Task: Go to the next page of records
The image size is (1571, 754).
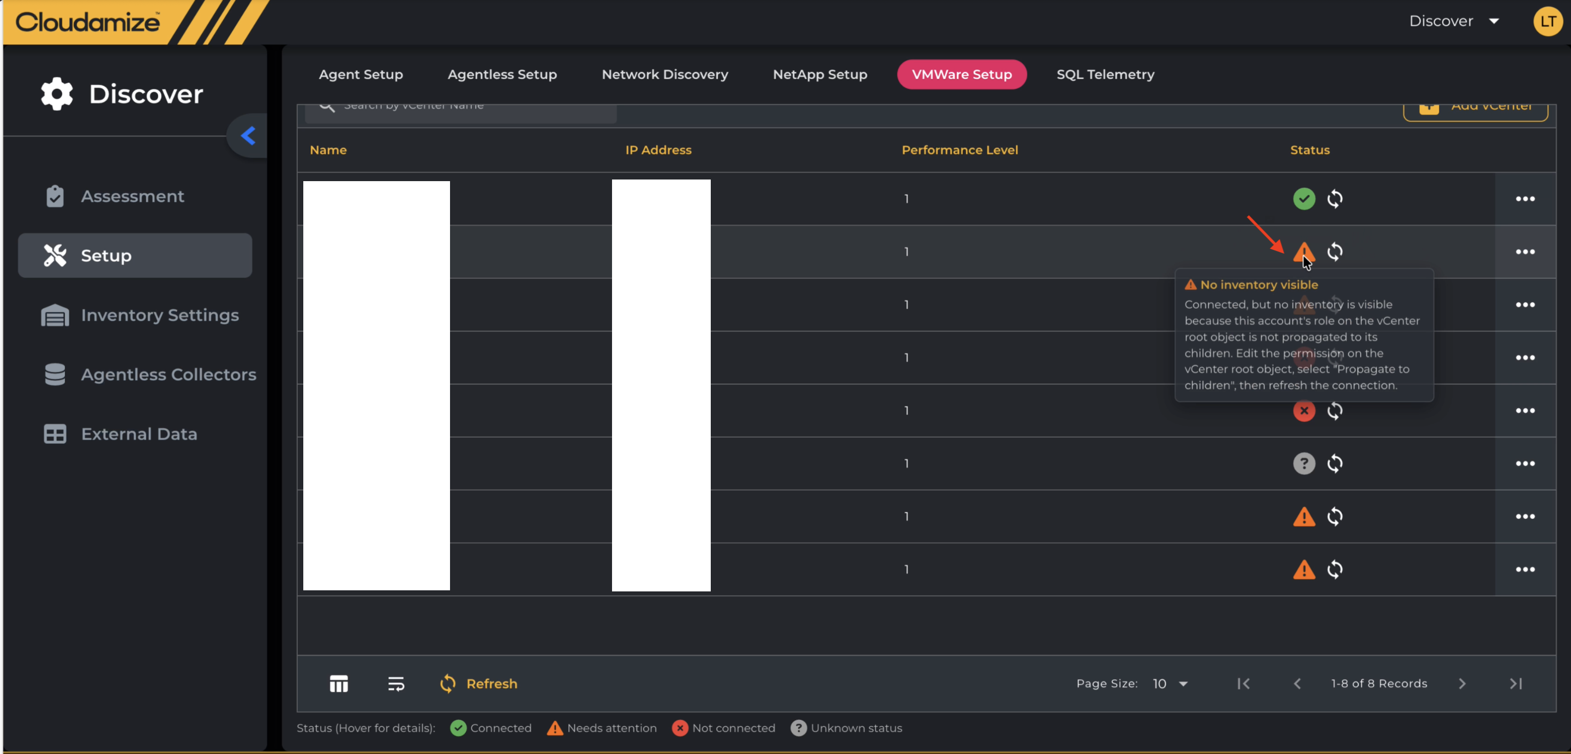Action: pos(1462,684)
